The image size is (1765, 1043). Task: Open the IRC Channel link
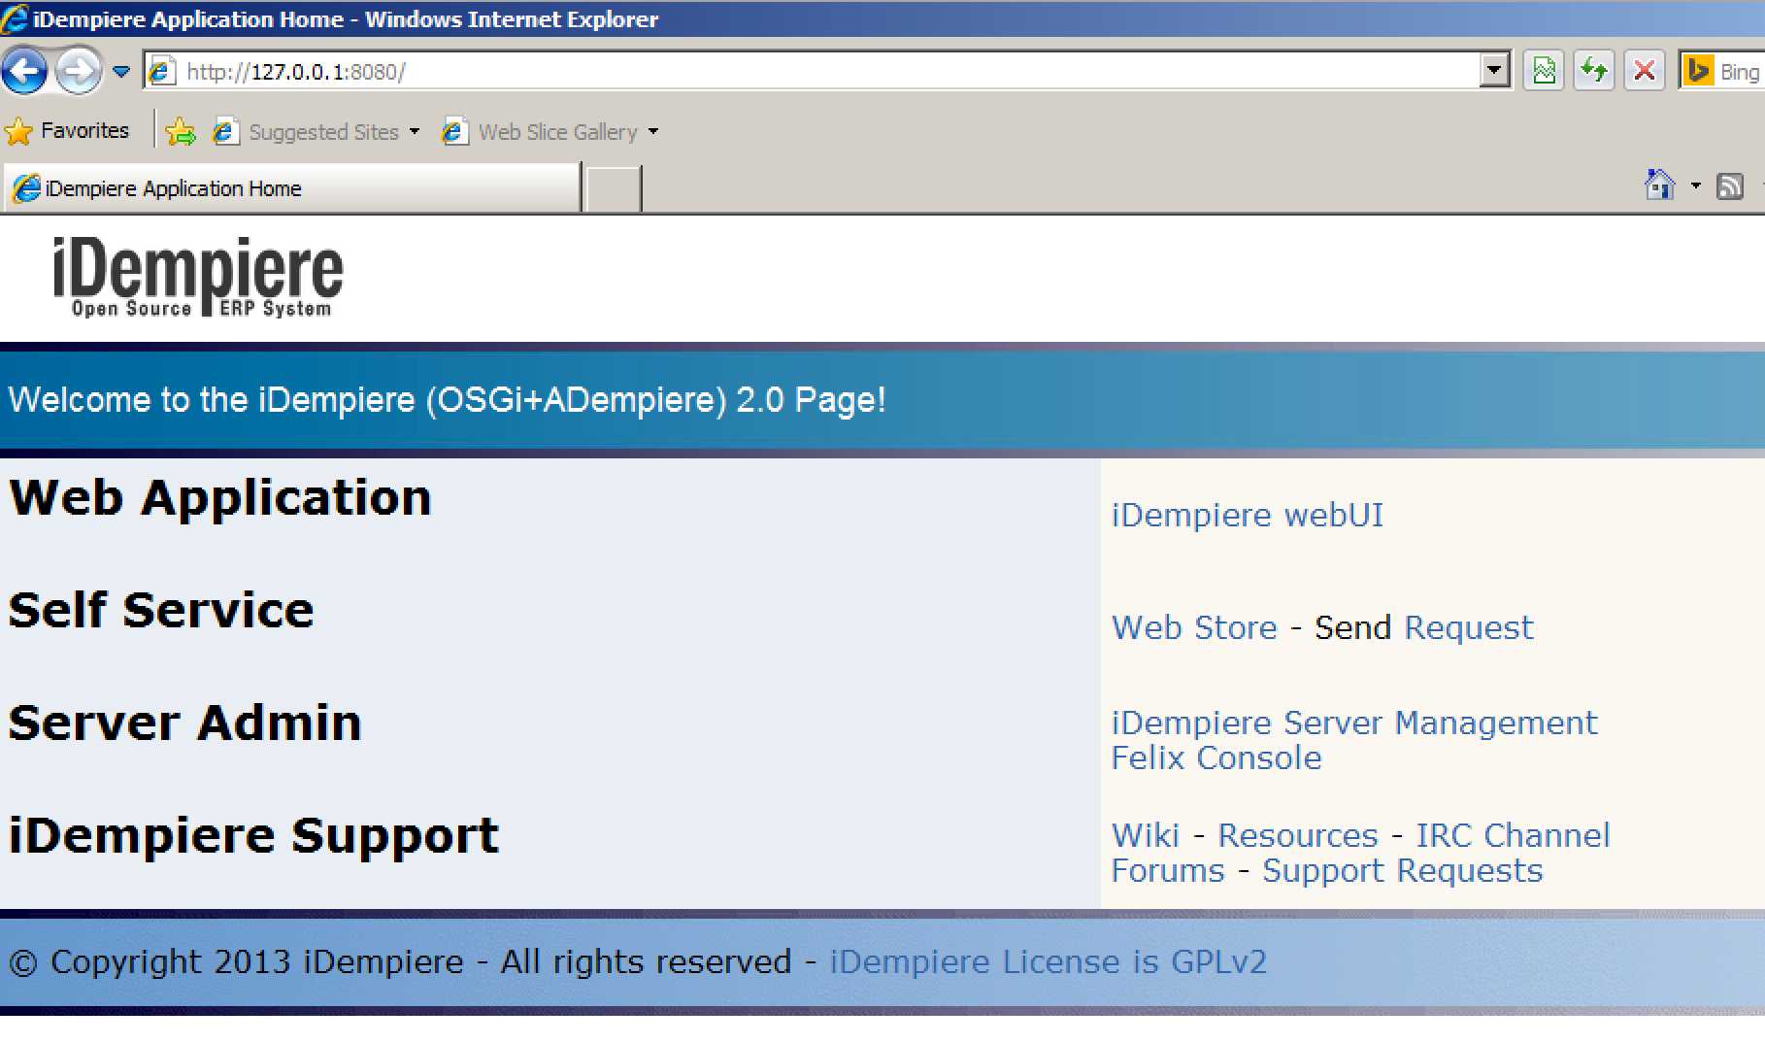point(1513,835)
